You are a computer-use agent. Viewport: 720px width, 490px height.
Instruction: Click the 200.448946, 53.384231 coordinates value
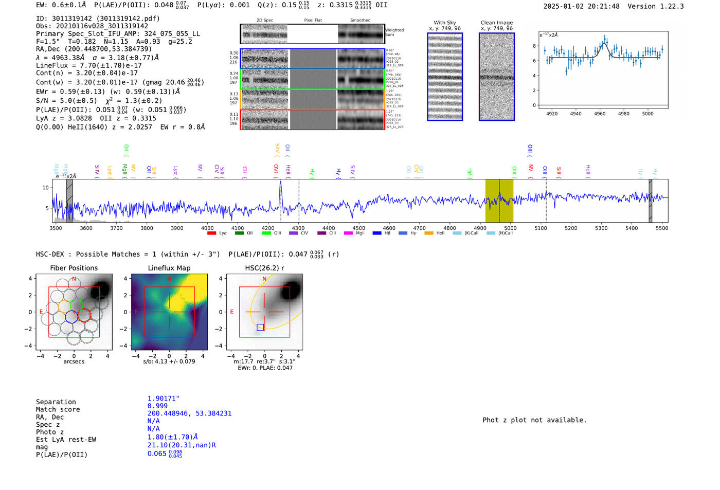pyautogui.click(x=189, y=413)
